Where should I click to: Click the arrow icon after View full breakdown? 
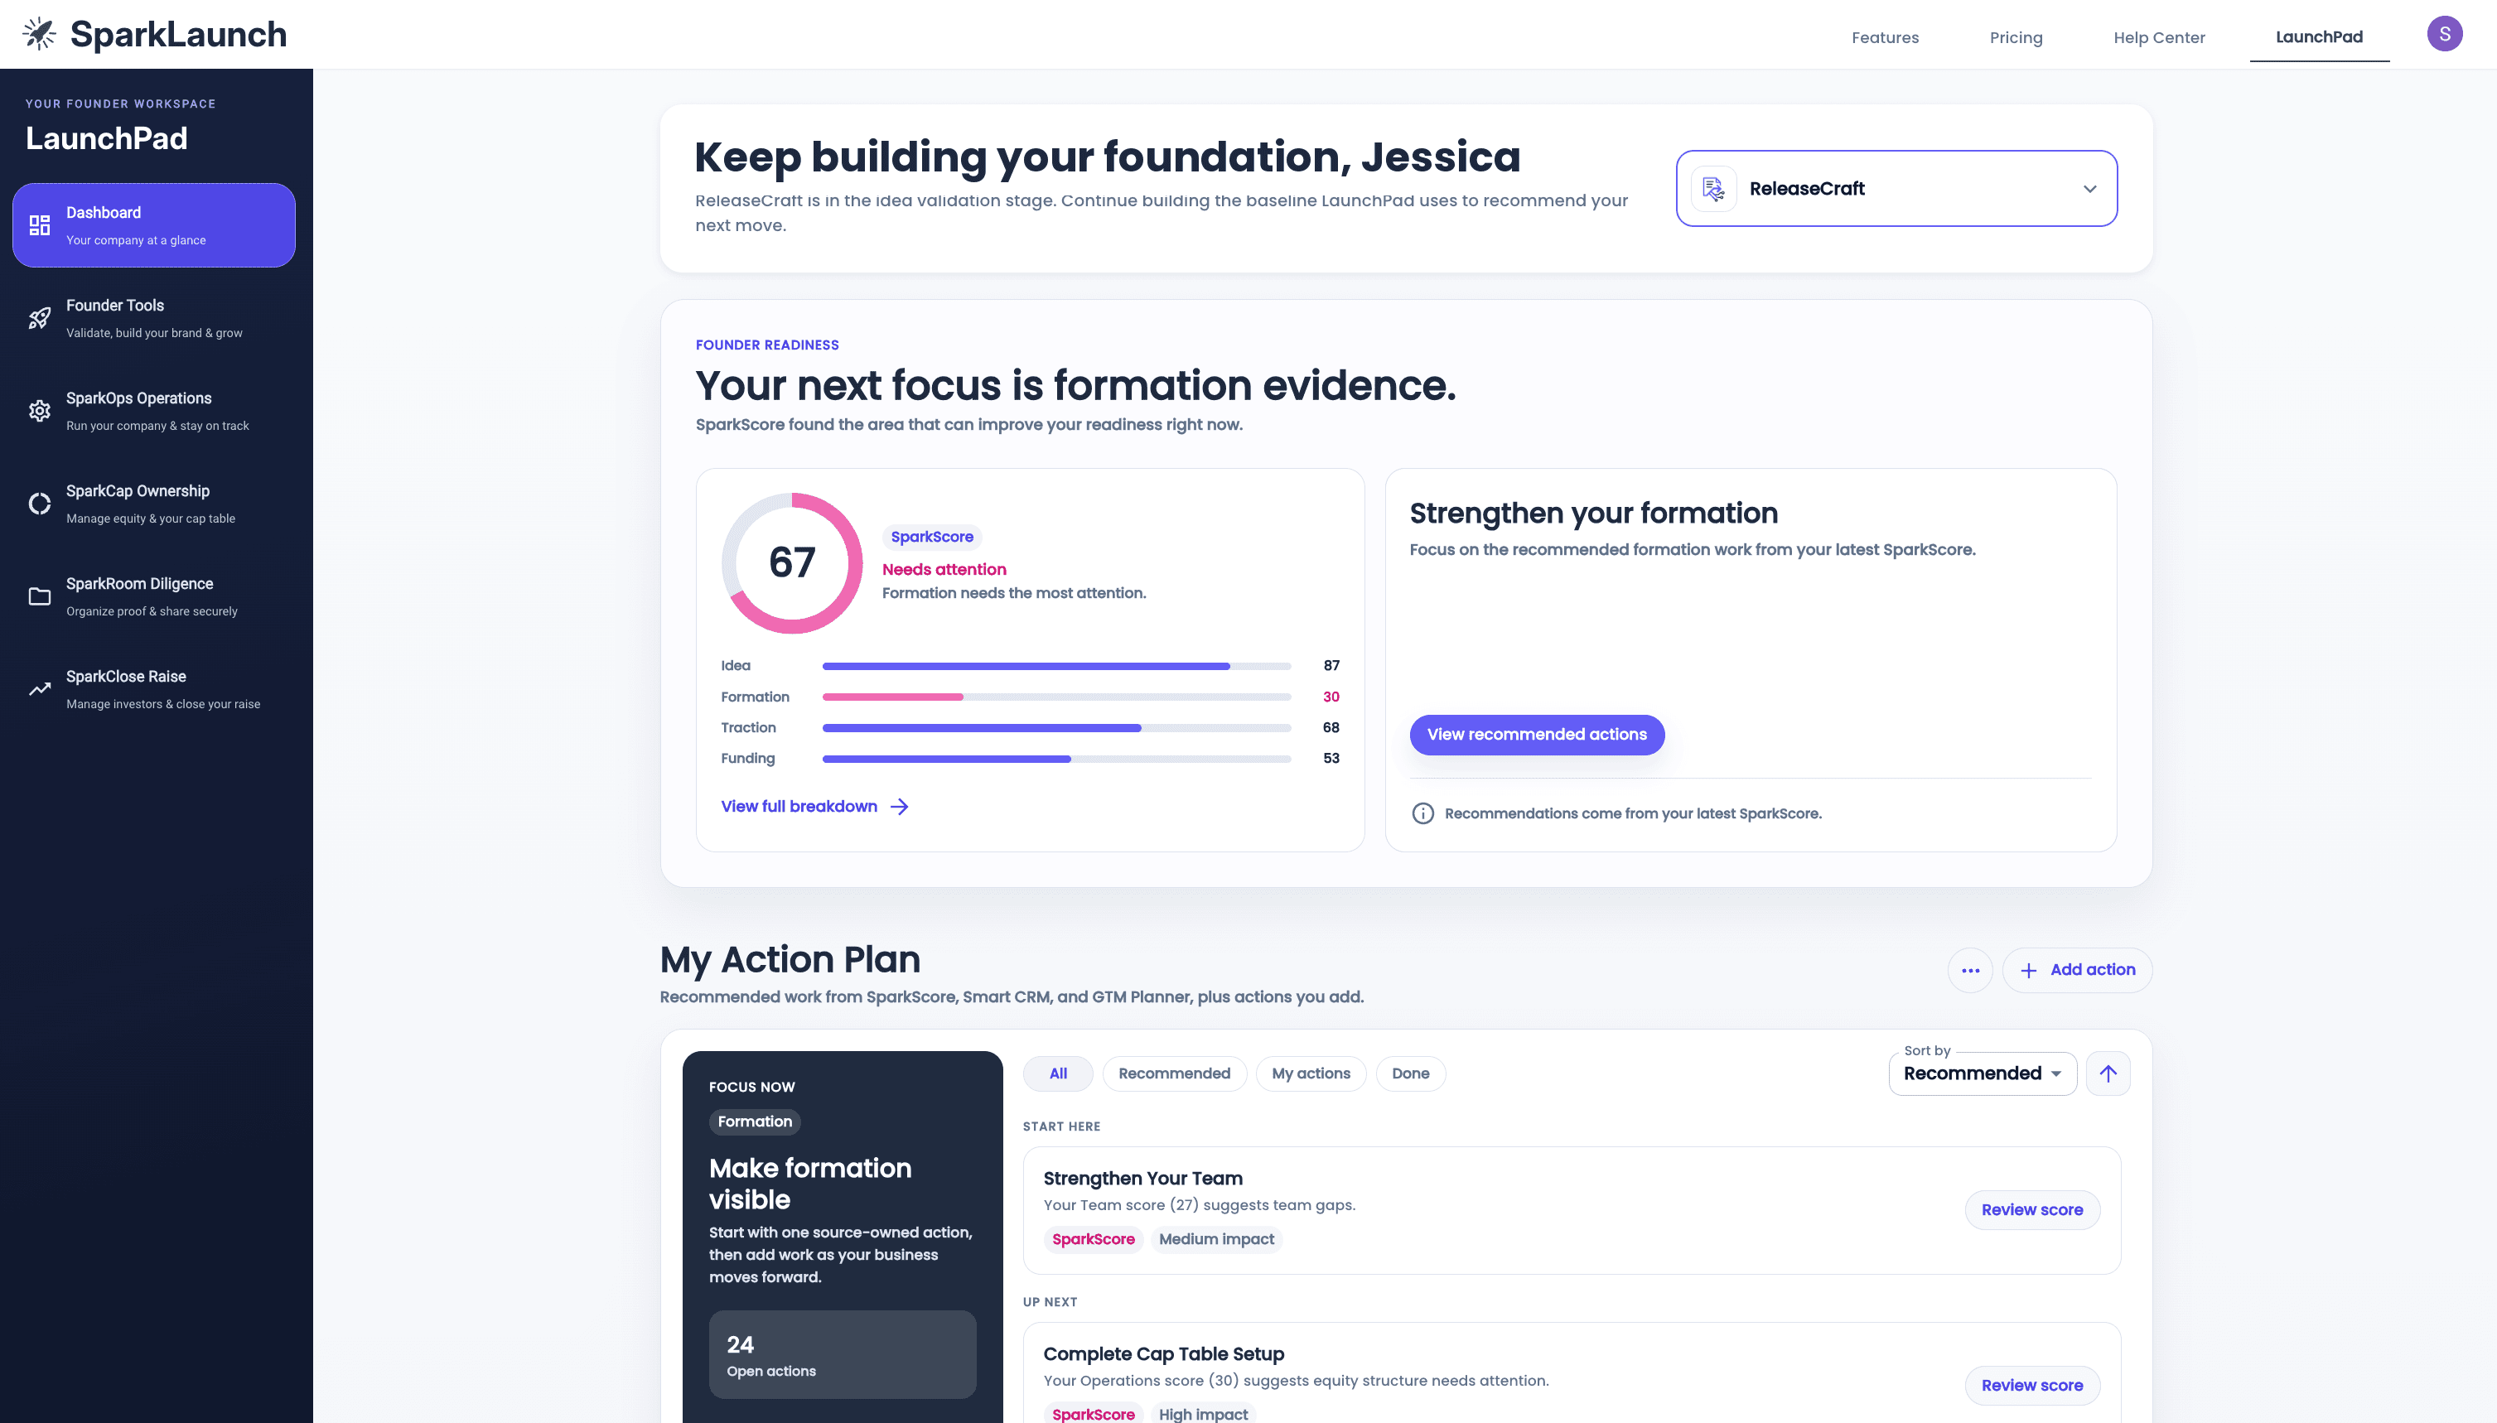(899, 808)
